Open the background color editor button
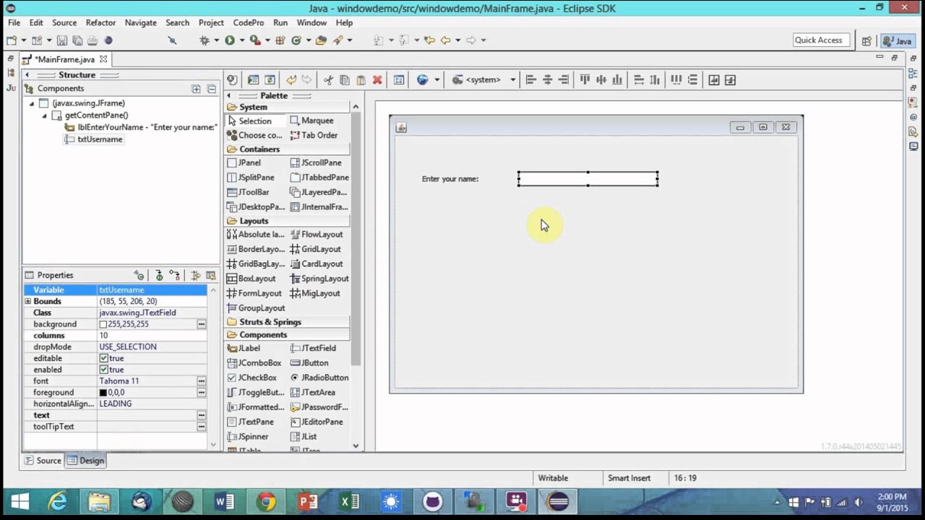925x520 pixels. [x=202, y=324]
